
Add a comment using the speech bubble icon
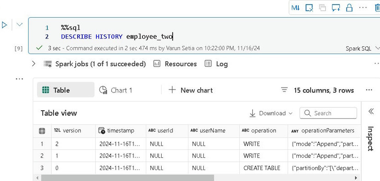[x=336, y=8]
